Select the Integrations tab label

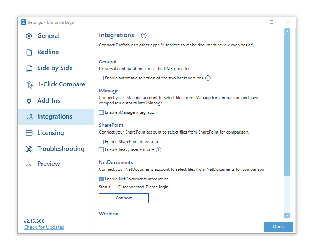(x=55, y=117)
